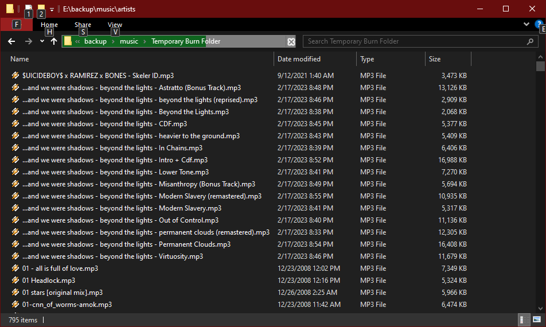This screenshot has height=327, width=546.
Task: Click MP3 icon of In Chains.mp3
Action: pos(15,147)
